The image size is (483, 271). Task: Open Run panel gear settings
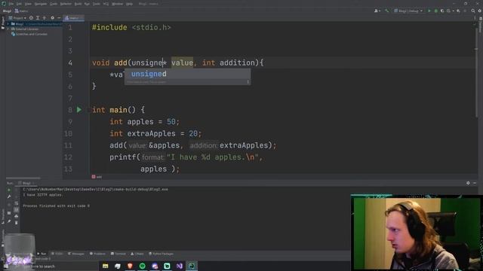pyautogui.click(x=468, y=183)
